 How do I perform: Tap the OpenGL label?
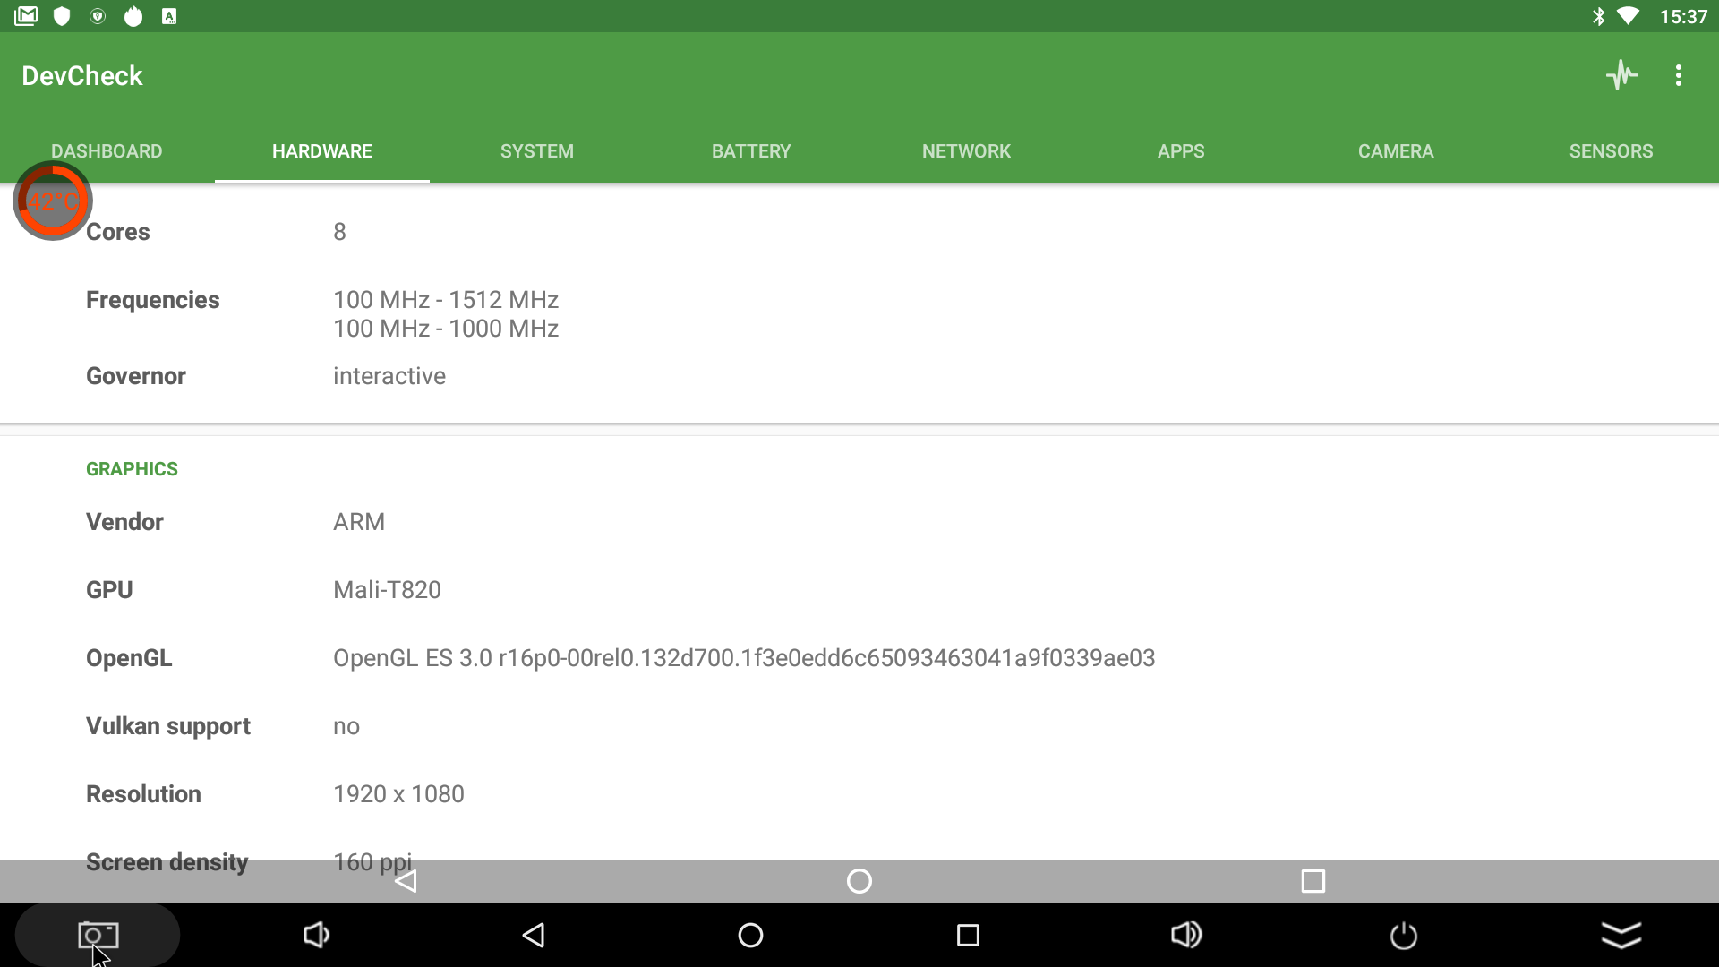point(129,658)
